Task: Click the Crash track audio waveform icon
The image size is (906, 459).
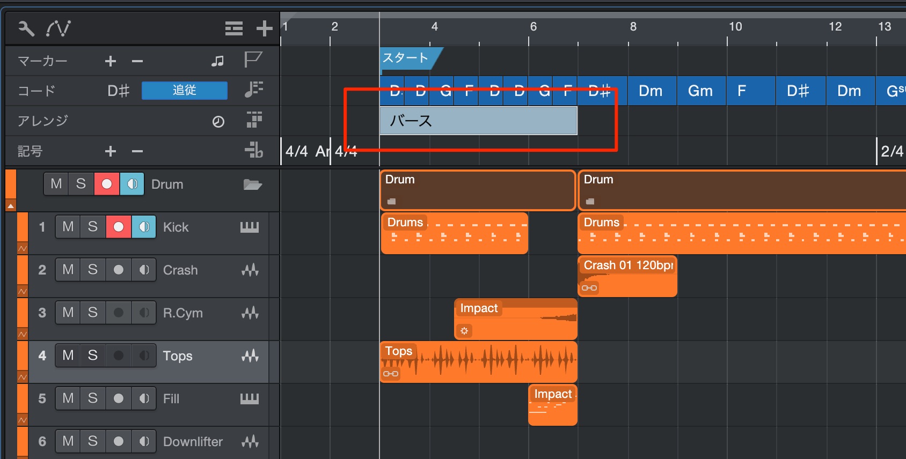Action: (250, 270)
